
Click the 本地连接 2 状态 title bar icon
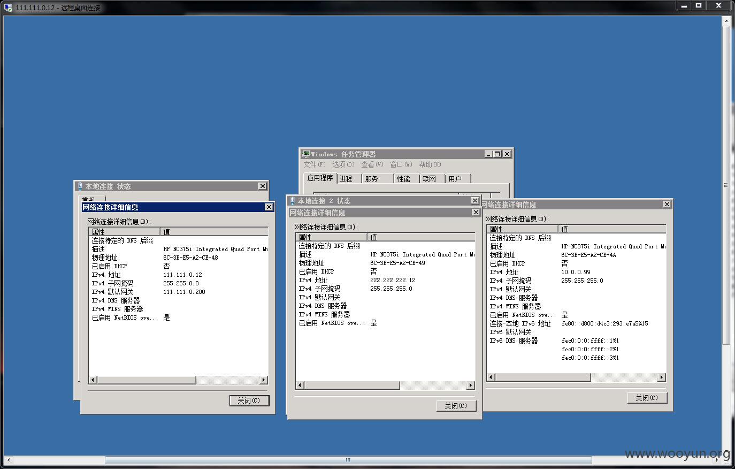(293, 201)
